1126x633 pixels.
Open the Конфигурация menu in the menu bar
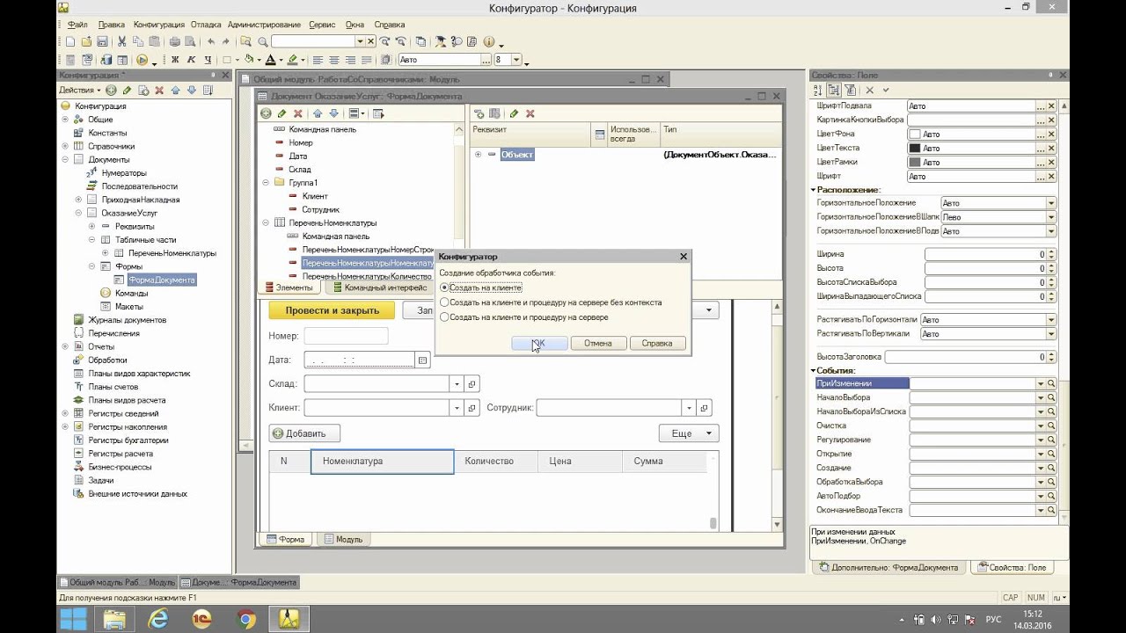tap(158, 25)
